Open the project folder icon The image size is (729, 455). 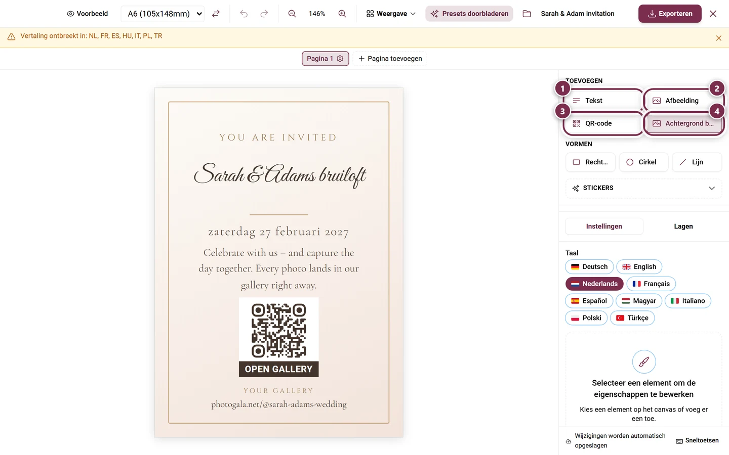[526, 14]
